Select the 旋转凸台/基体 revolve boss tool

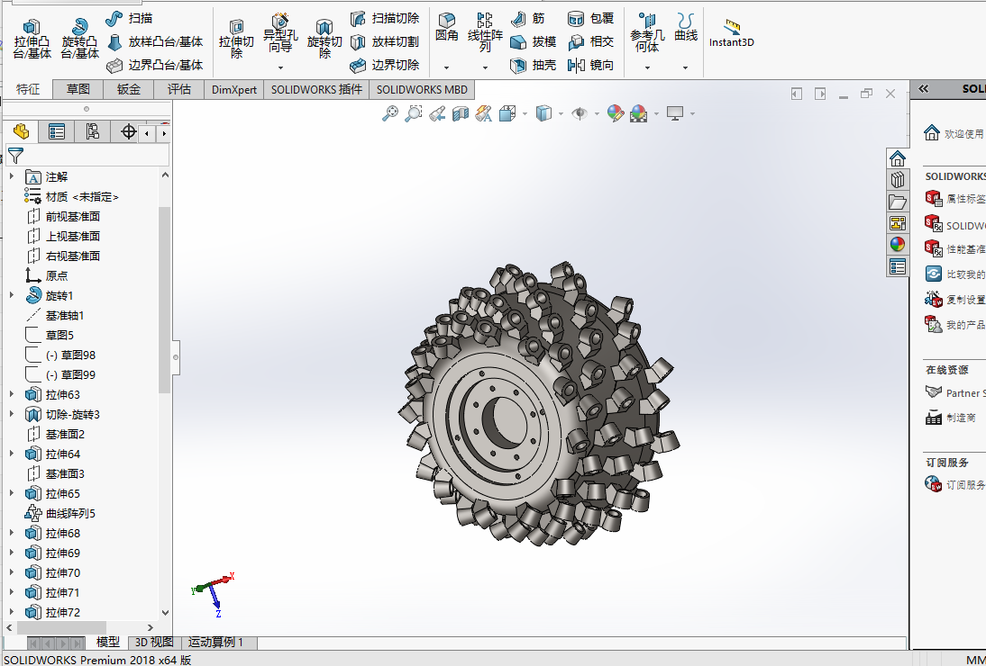pyautogui.click(x=80, y=40)
